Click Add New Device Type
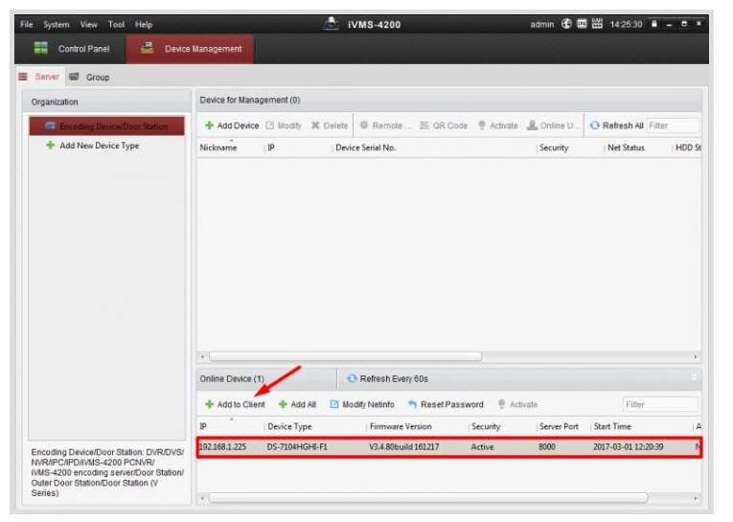This screenshot has height=522, width=733. [x=99, y=146]
